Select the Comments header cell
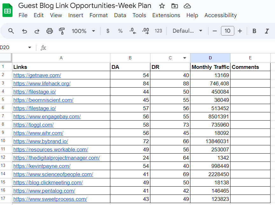 tap(250, 67)
